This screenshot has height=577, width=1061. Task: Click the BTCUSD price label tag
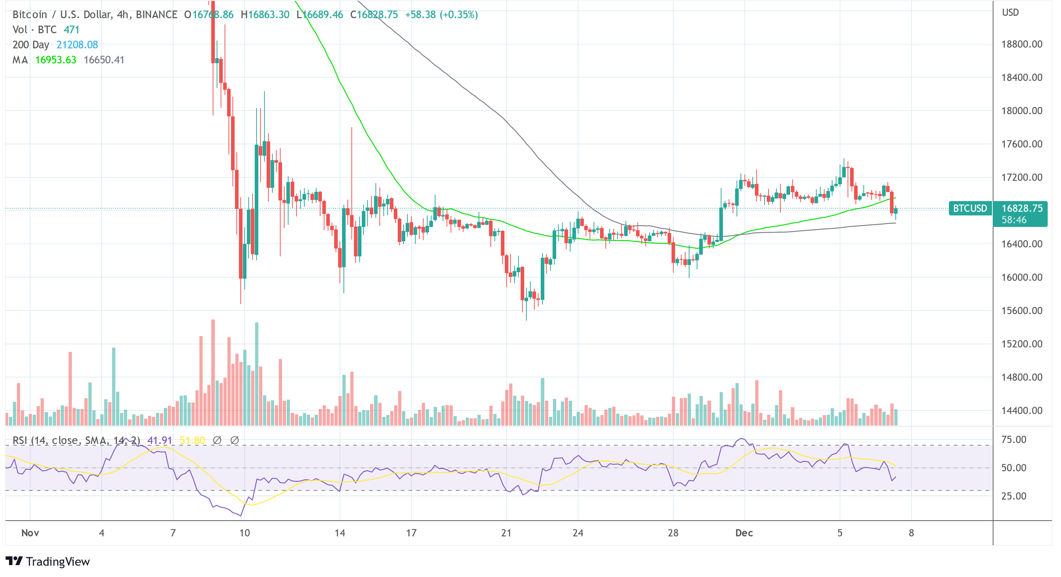(x=970, y=208)
